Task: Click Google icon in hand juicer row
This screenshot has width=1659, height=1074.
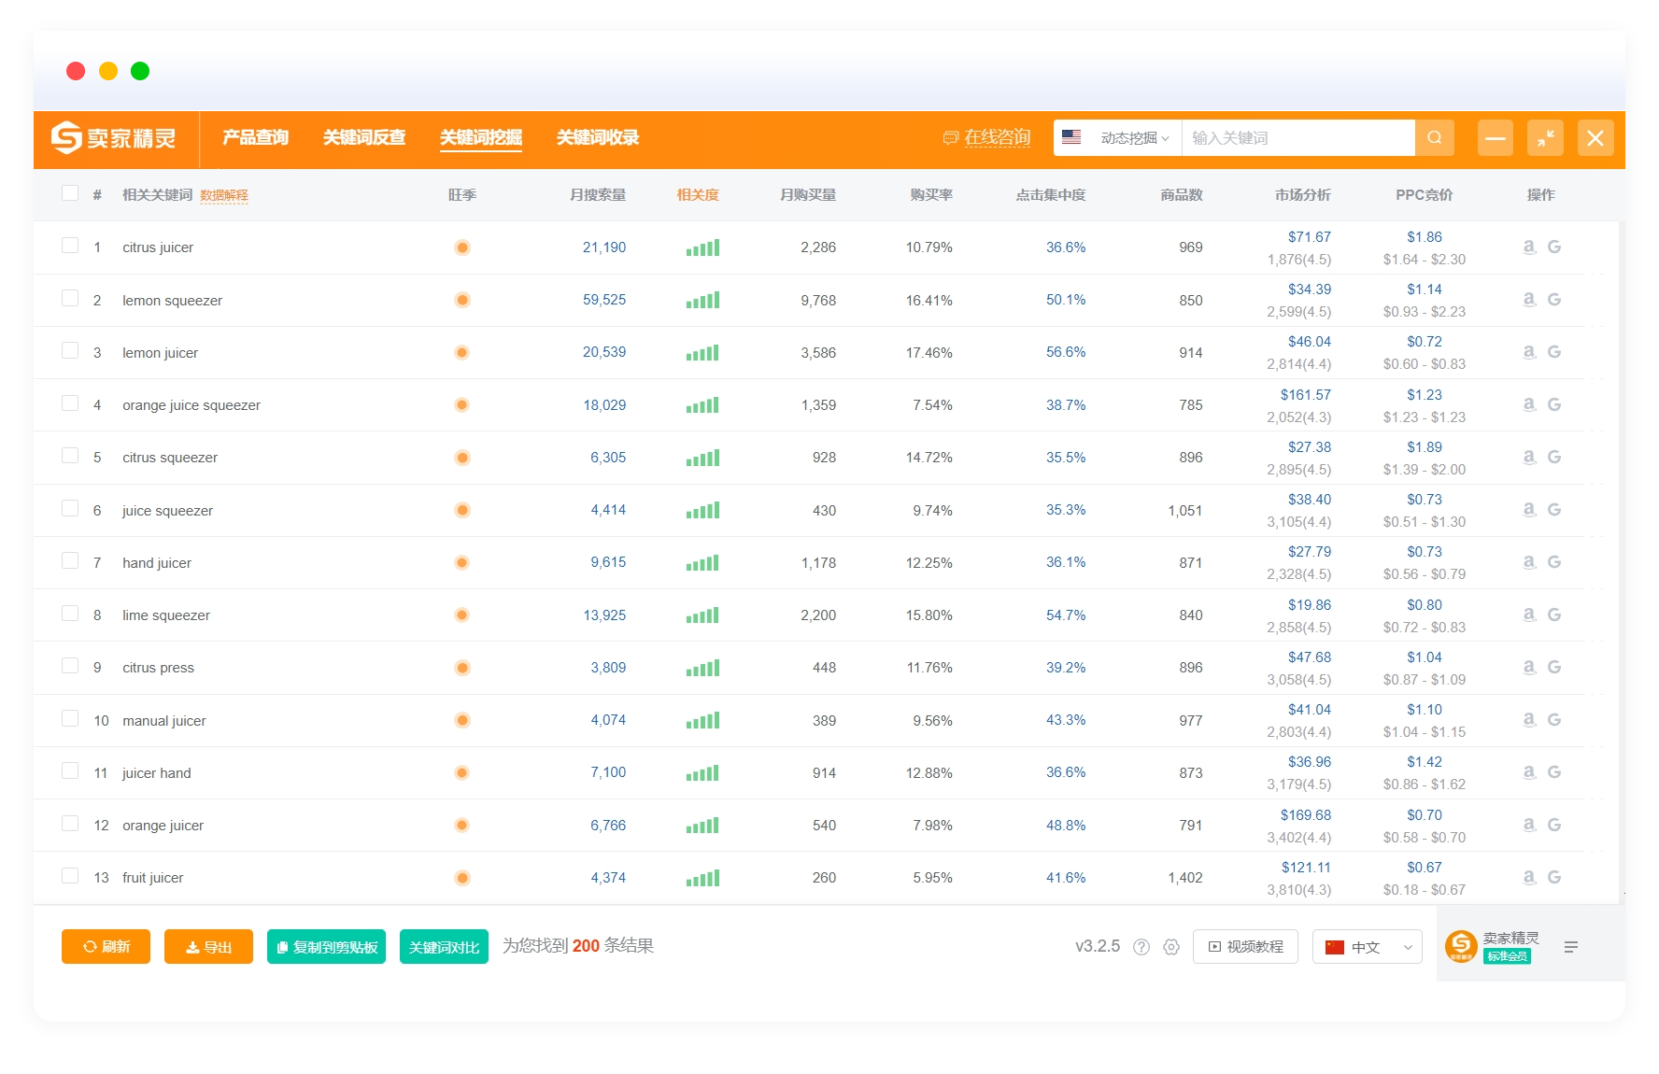Action: 1554,562
